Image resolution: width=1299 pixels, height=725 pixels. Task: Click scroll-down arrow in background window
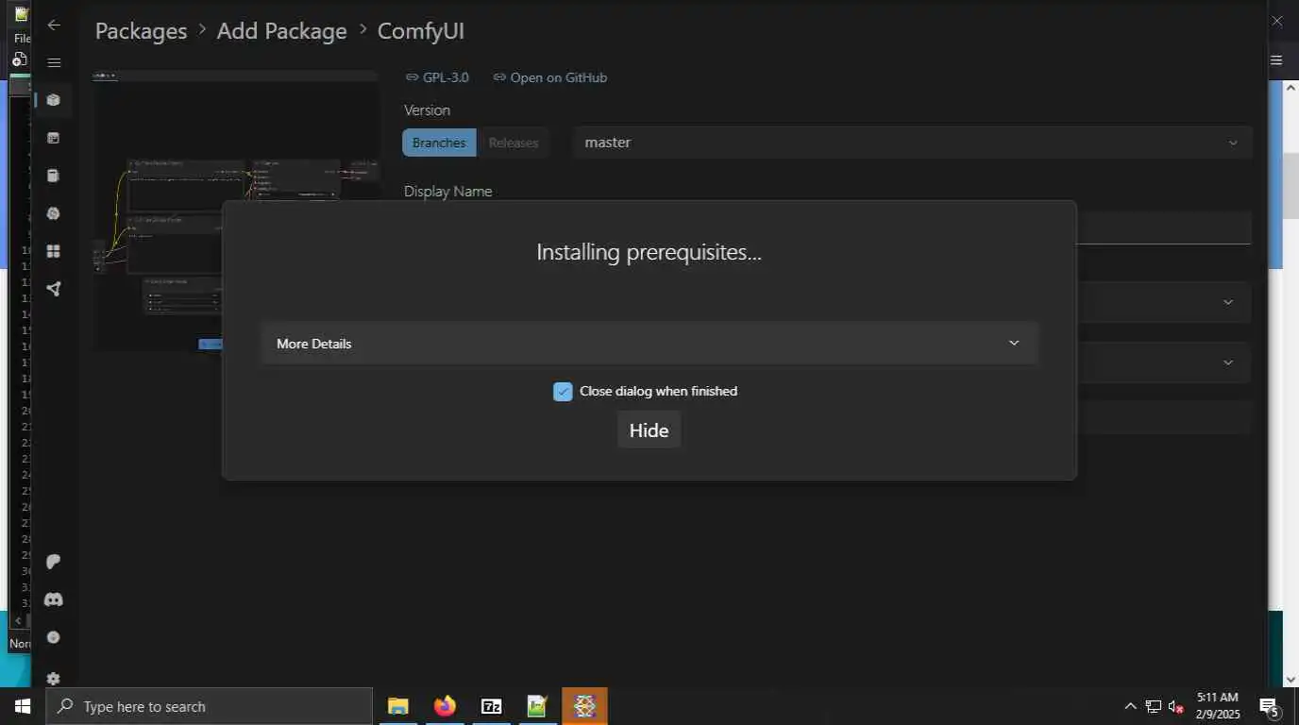[1291, 680]
